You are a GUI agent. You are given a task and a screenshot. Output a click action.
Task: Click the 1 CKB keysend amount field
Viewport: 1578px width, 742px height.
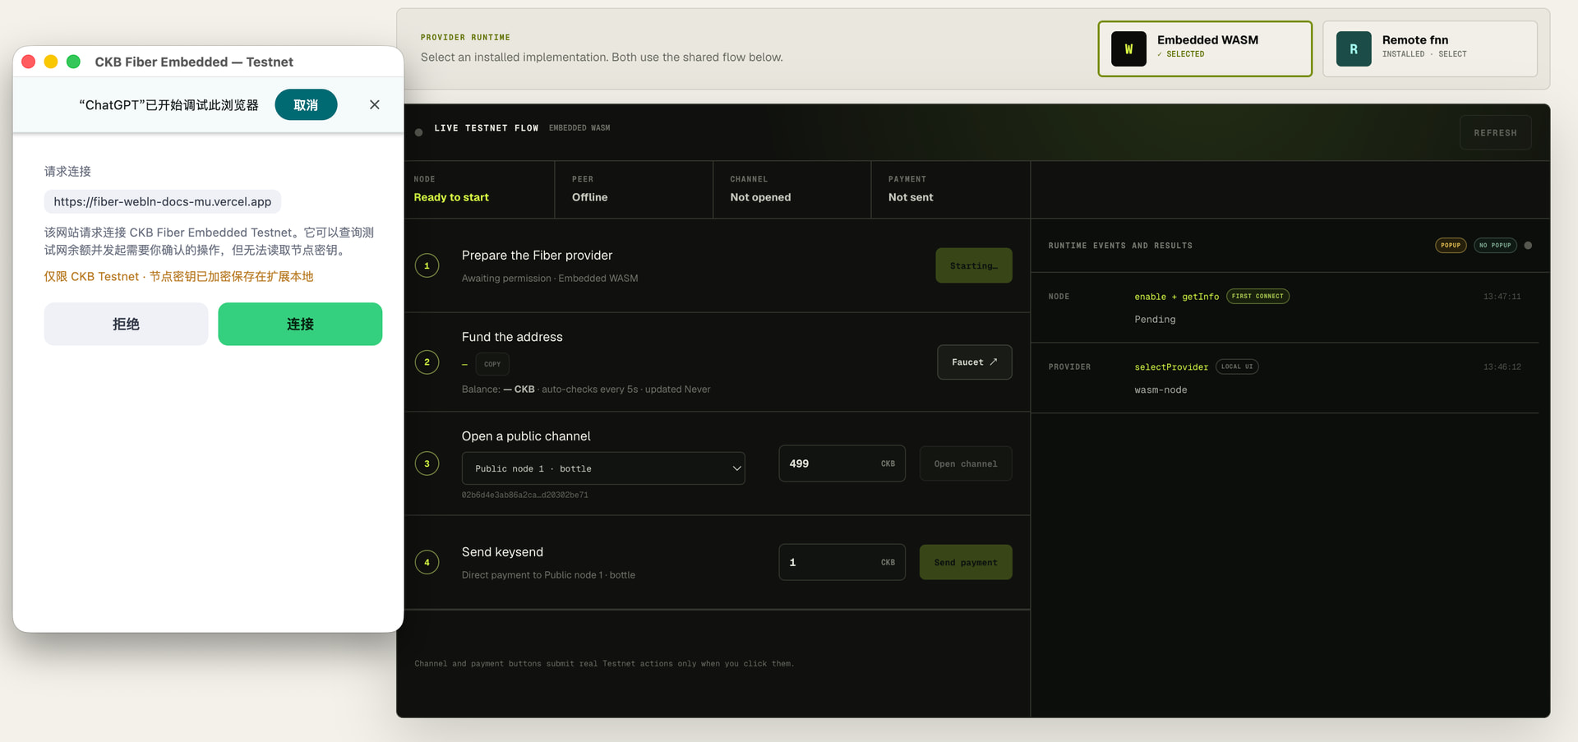[842, 562]
